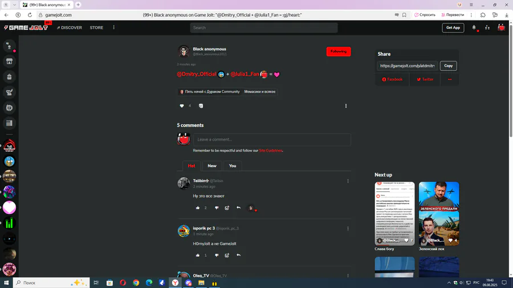Click Спросить assistant button
Image resolution: width=513 pixels, height=288 pixels.
coord(425,15)
